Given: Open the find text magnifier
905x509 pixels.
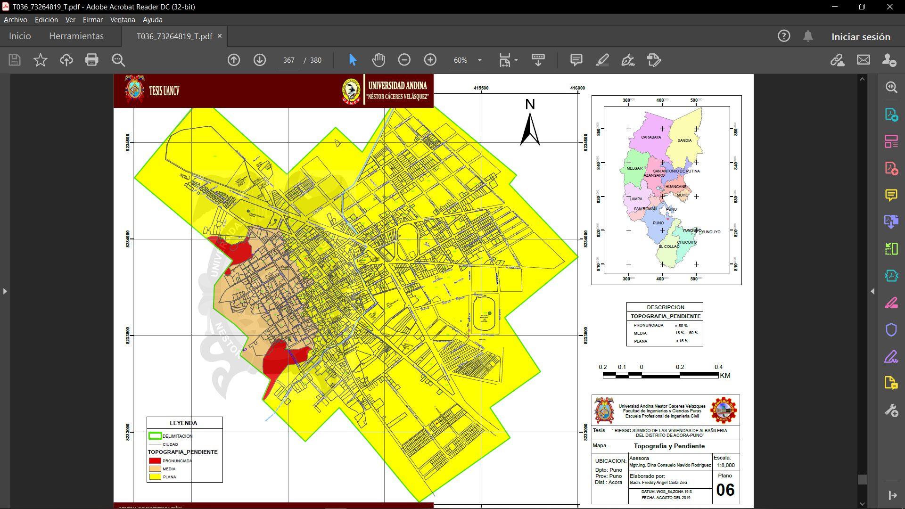Looking at the screenshot, I should pos(118,60).
